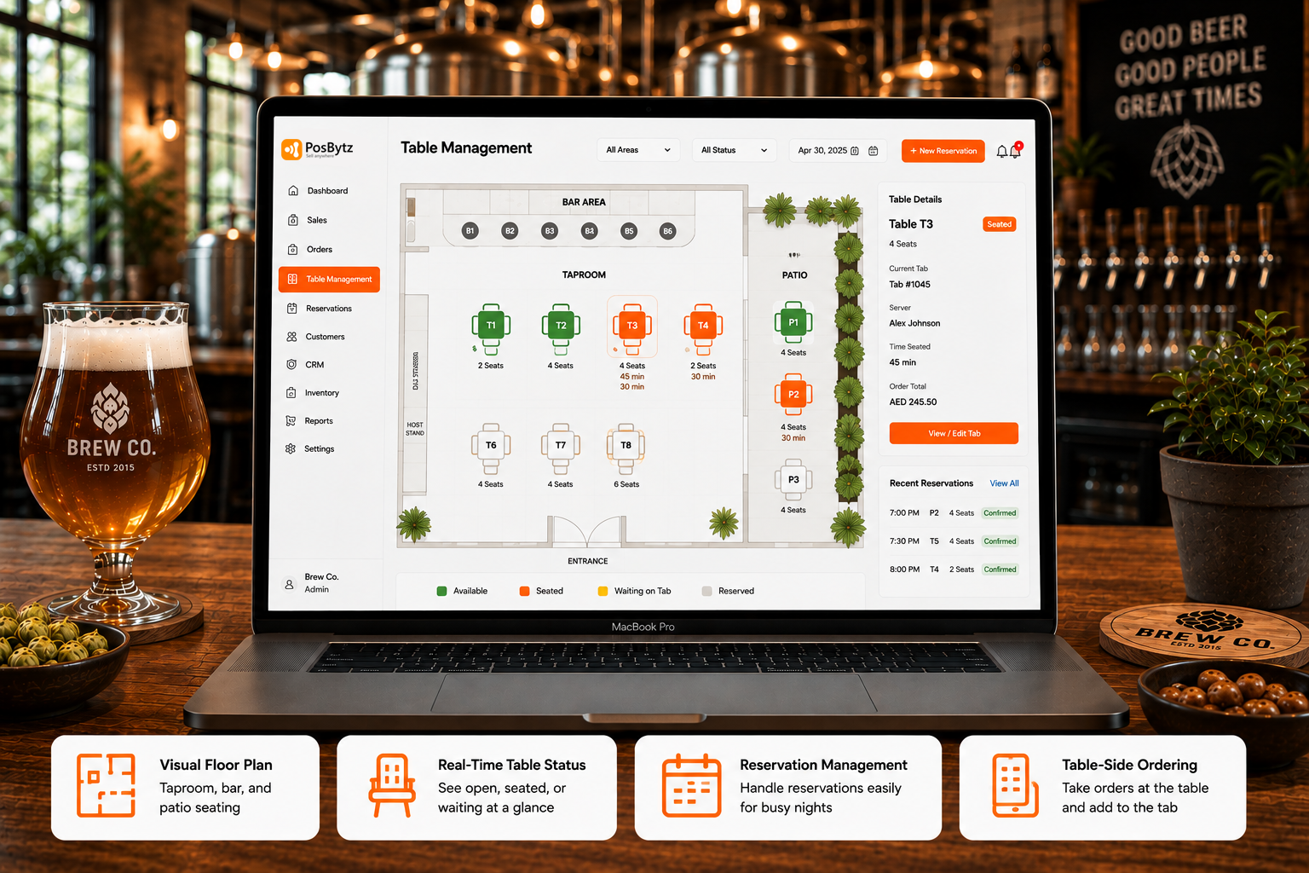Select bar seat B1
Viewport: 1309px width, 873px height.
(470, 231)
